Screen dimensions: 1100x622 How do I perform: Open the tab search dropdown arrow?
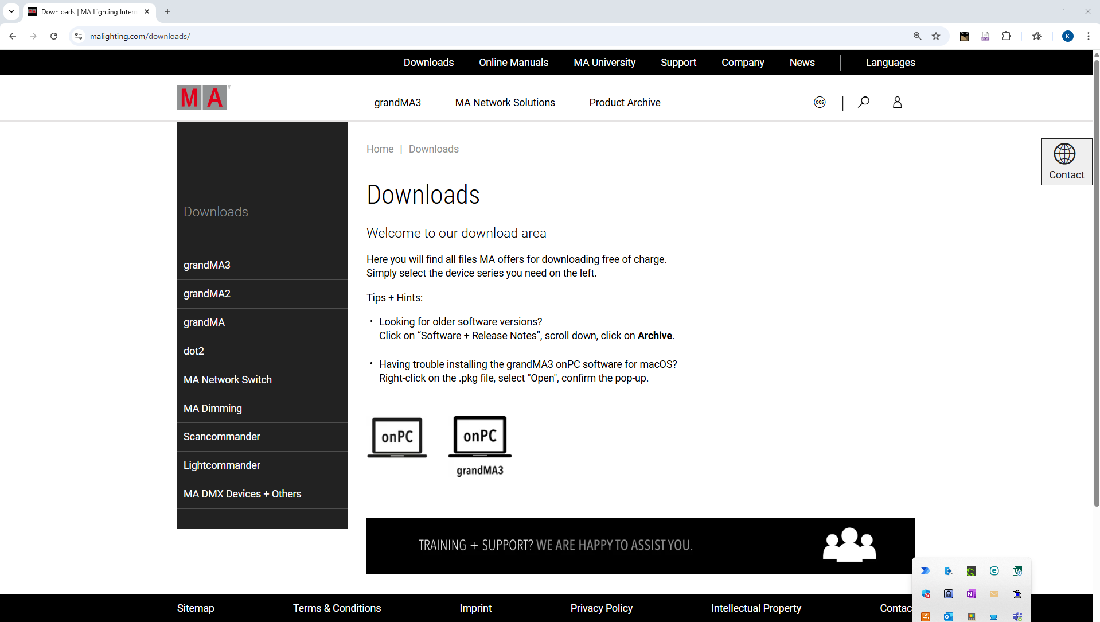(11, 11)
